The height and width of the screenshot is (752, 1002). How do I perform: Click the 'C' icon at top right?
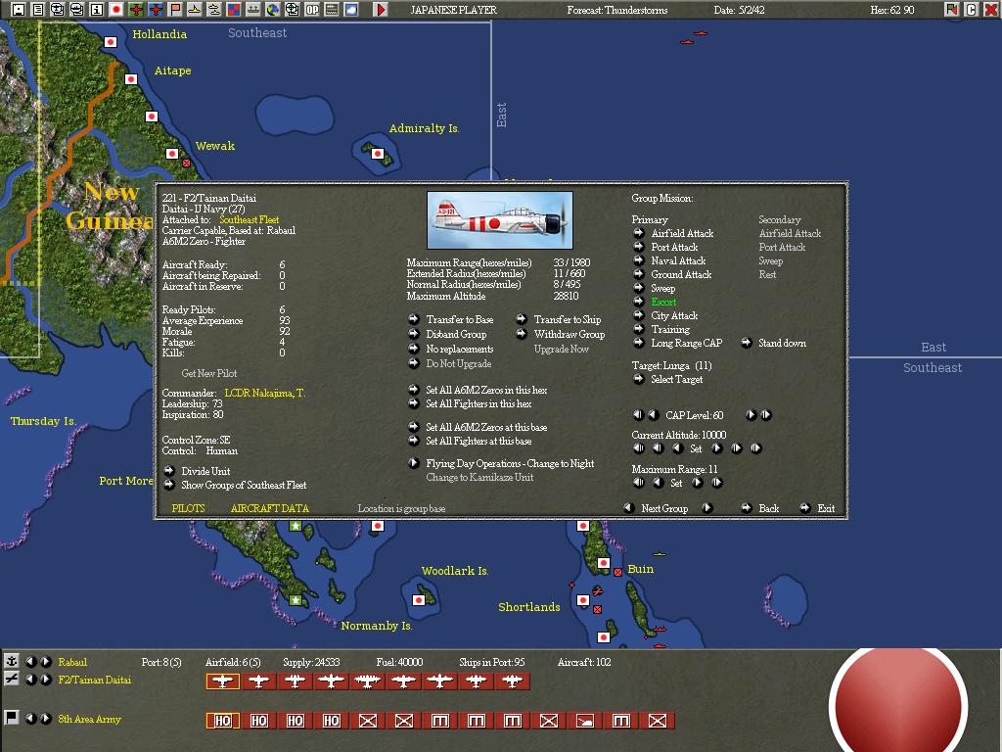[972, 10]
